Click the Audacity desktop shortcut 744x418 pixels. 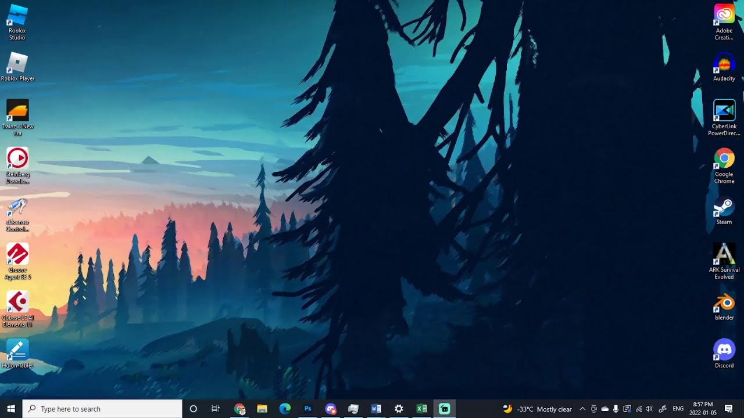coord(724,66)
